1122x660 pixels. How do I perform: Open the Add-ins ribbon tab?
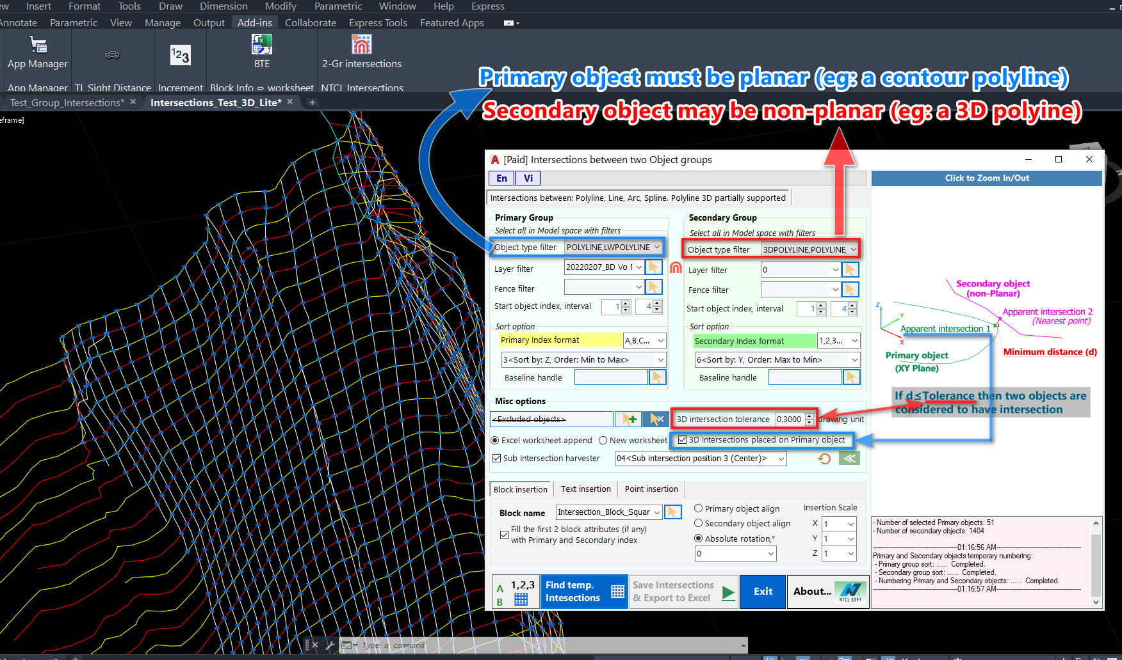point(255,22)
